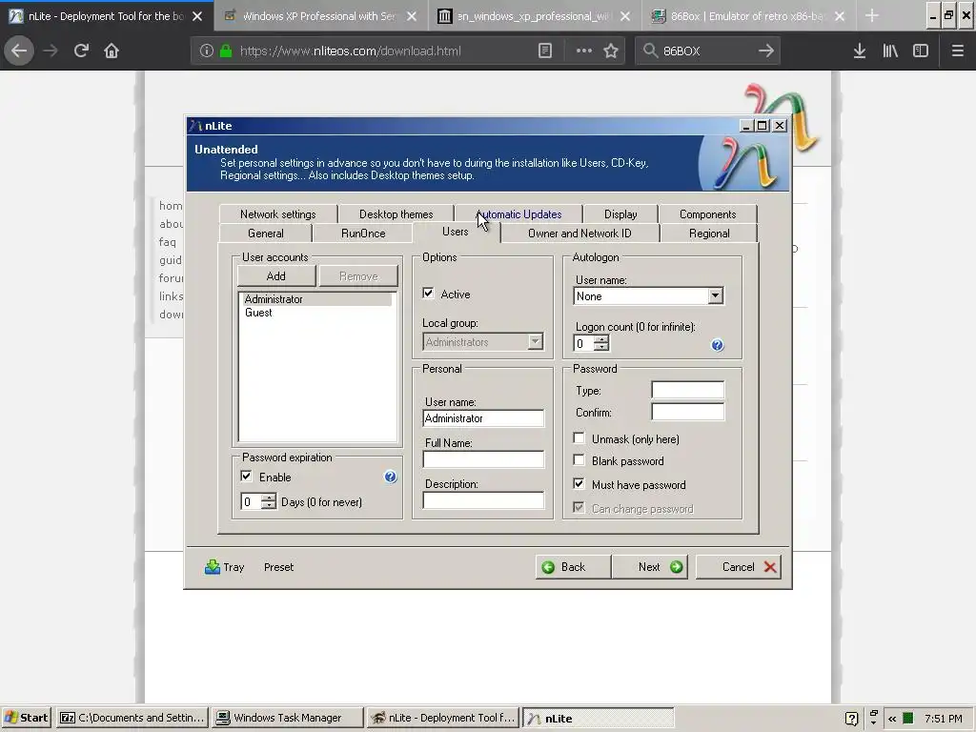
Task: Click the Firefox forward arrow button
Action: pos(51,51)
